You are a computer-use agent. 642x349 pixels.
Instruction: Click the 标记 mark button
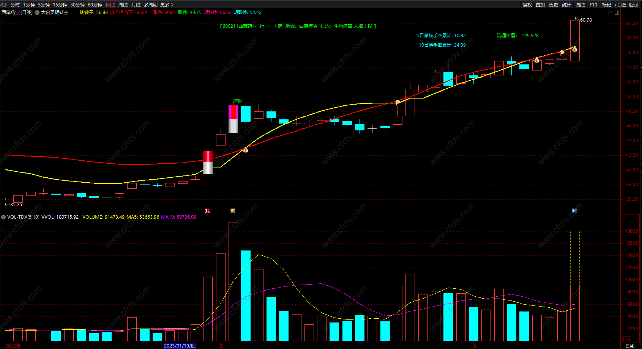tap(607, 5)
